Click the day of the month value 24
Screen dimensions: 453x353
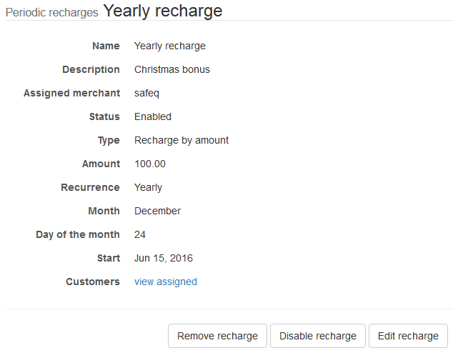pyautogui.click(x=140, y=234)
